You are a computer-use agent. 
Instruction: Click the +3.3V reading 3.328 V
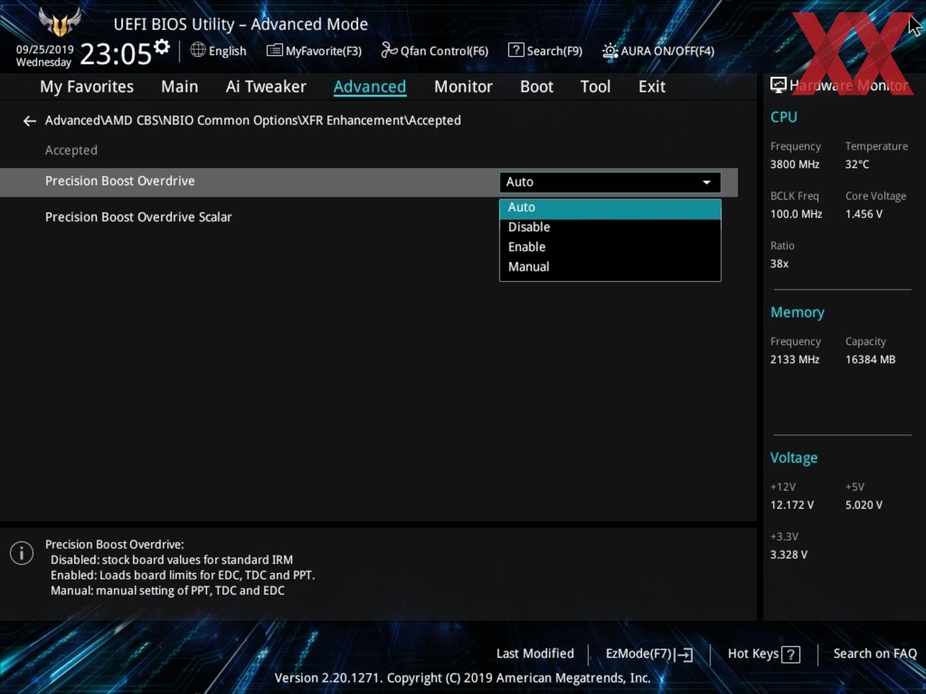[x=788, y=555]
